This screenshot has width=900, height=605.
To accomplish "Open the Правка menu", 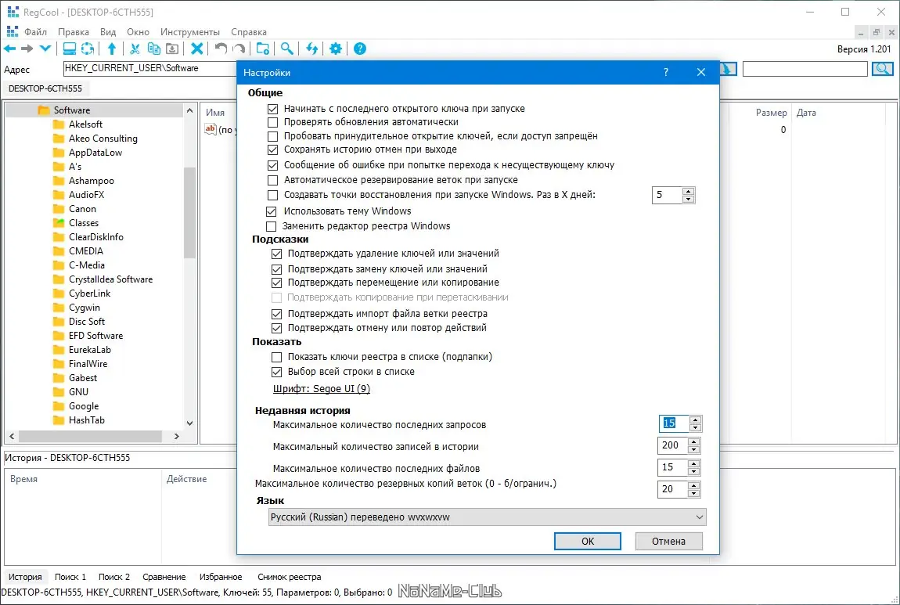I will pos(74,32).
